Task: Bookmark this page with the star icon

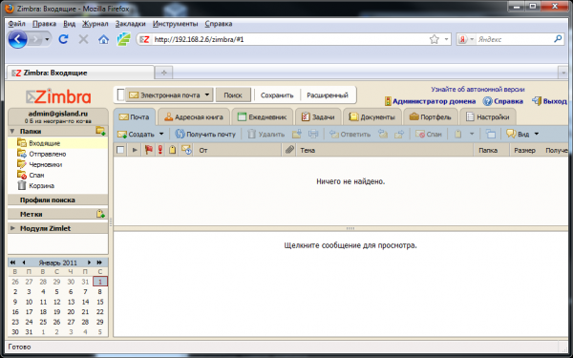Action: tap(435, 39)
